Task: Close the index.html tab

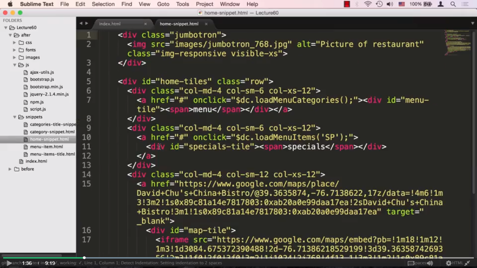Action: click(146, 24)
